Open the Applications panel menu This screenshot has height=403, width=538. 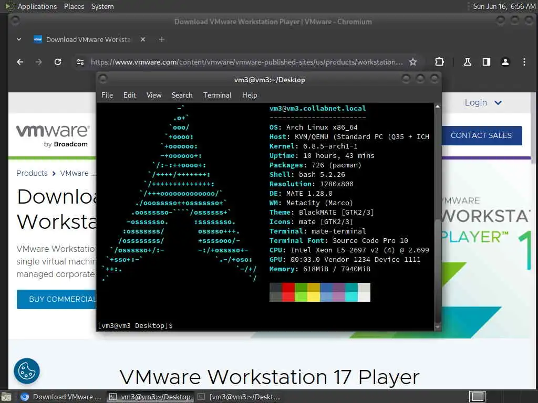(x=37, y=6)
